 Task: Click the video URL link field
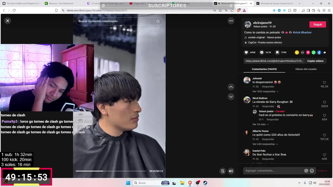[x=274, y=61]
